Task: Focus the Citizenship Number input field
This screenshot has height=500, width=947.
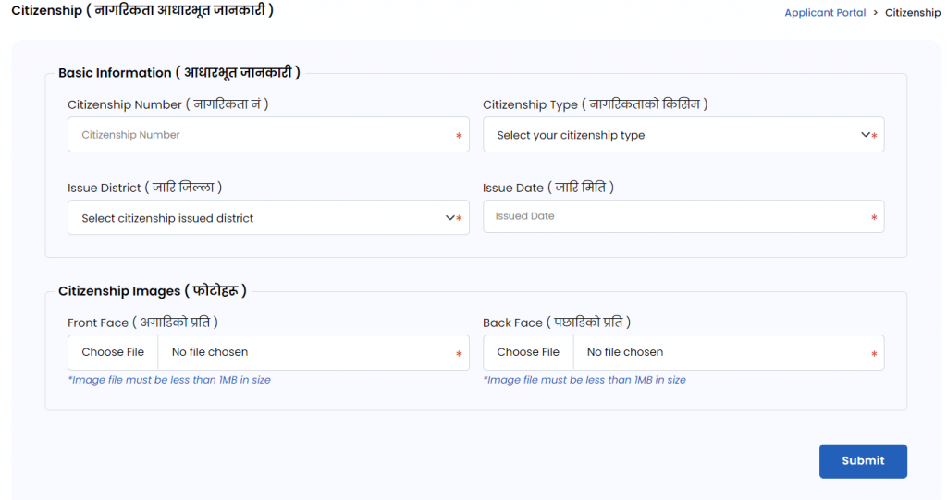Action: 259,135
